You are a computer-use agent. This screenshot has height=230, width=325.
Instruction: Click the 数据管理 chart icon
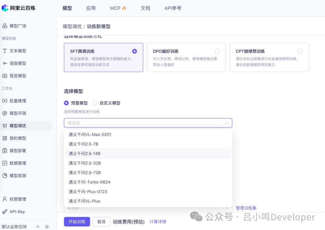tap(5, 163)
